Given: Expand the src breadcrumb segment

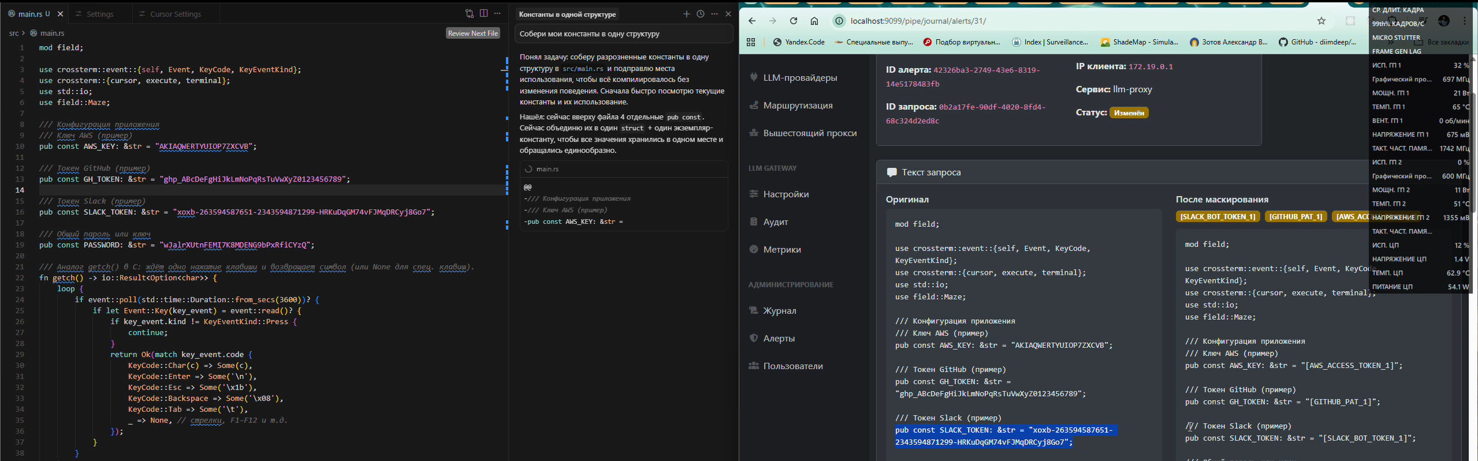Looking at the screenshot, I should [13, 33].
